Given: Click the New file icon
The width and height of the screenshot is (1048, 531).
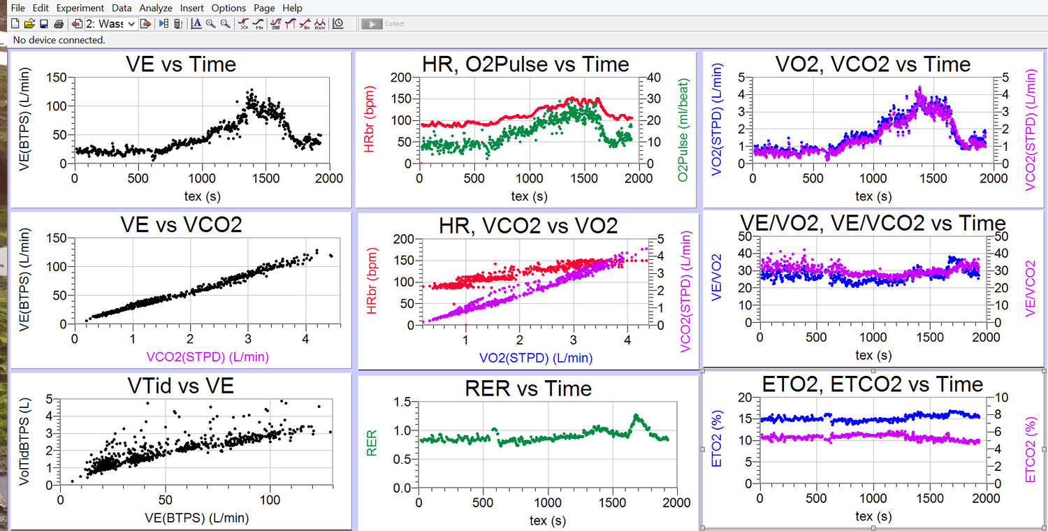Looking at the screenshot, I should (16, 24).
